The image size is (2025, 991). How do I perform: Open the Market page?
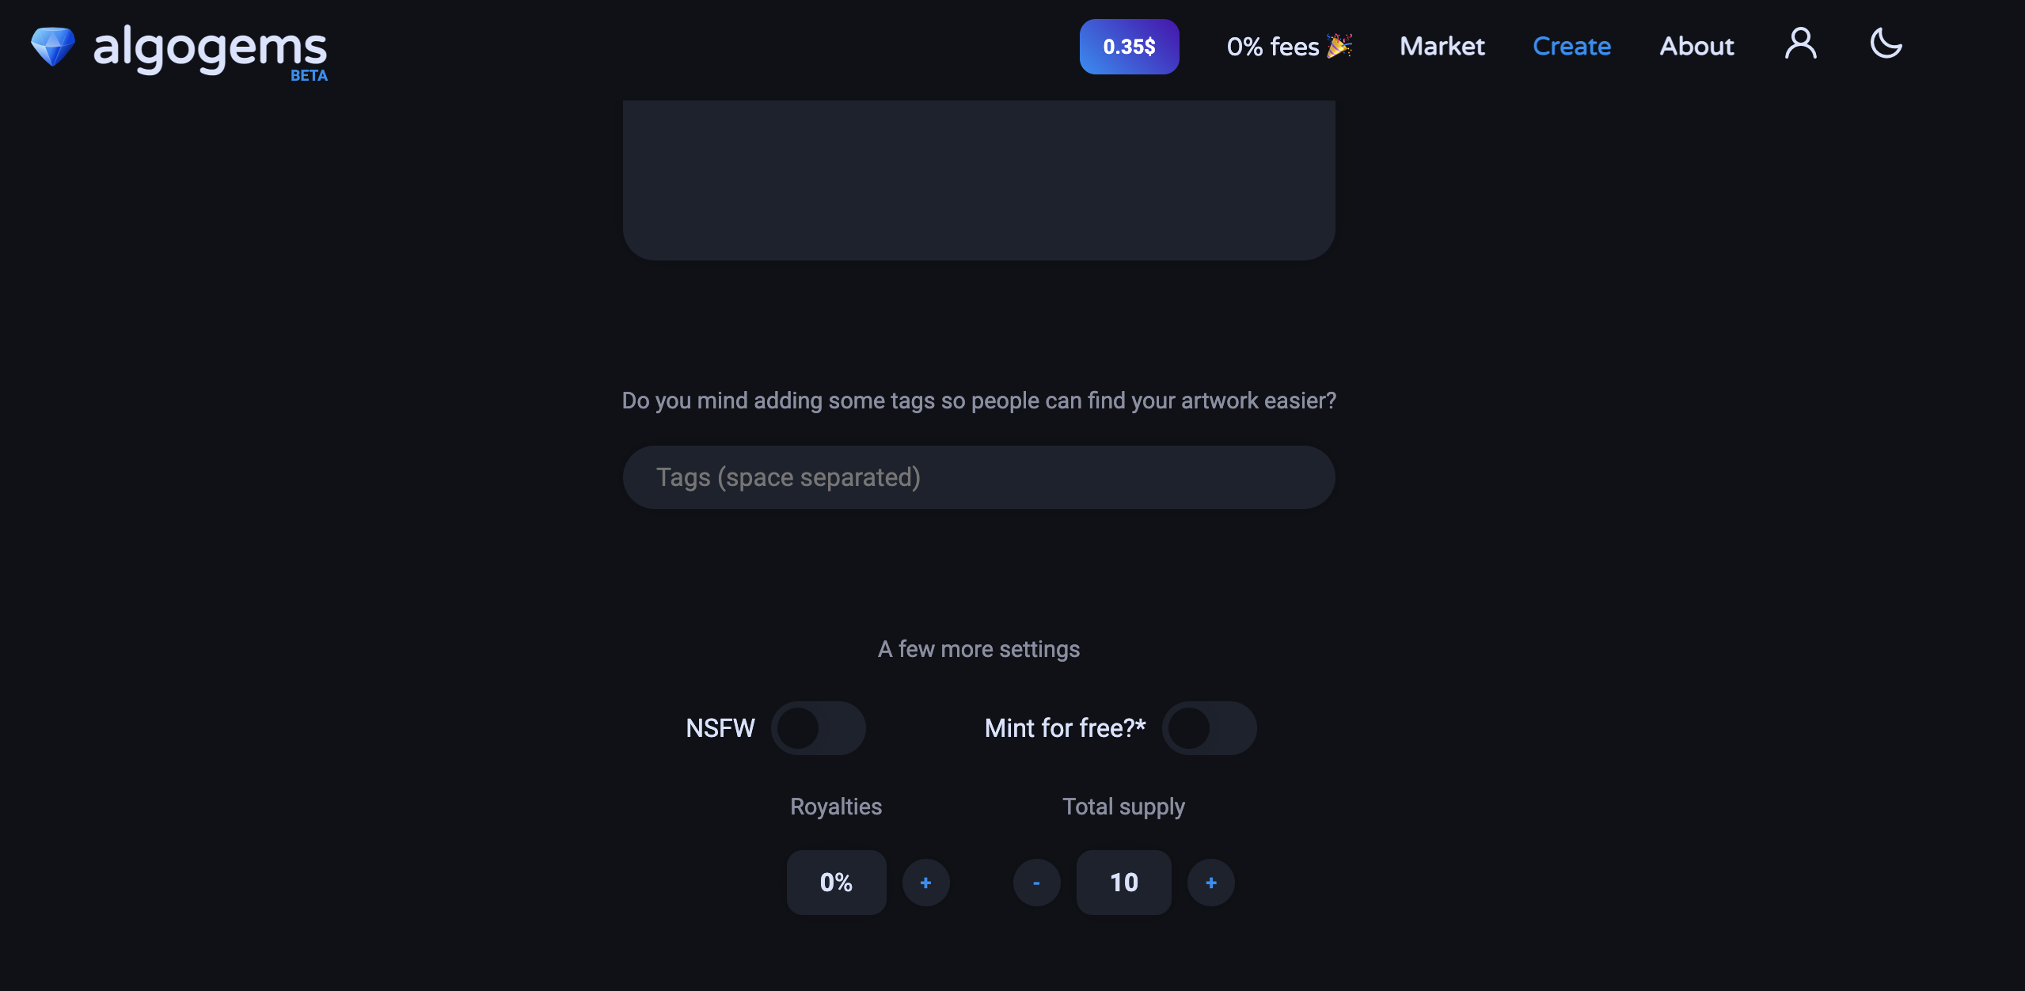(1442, 47)
